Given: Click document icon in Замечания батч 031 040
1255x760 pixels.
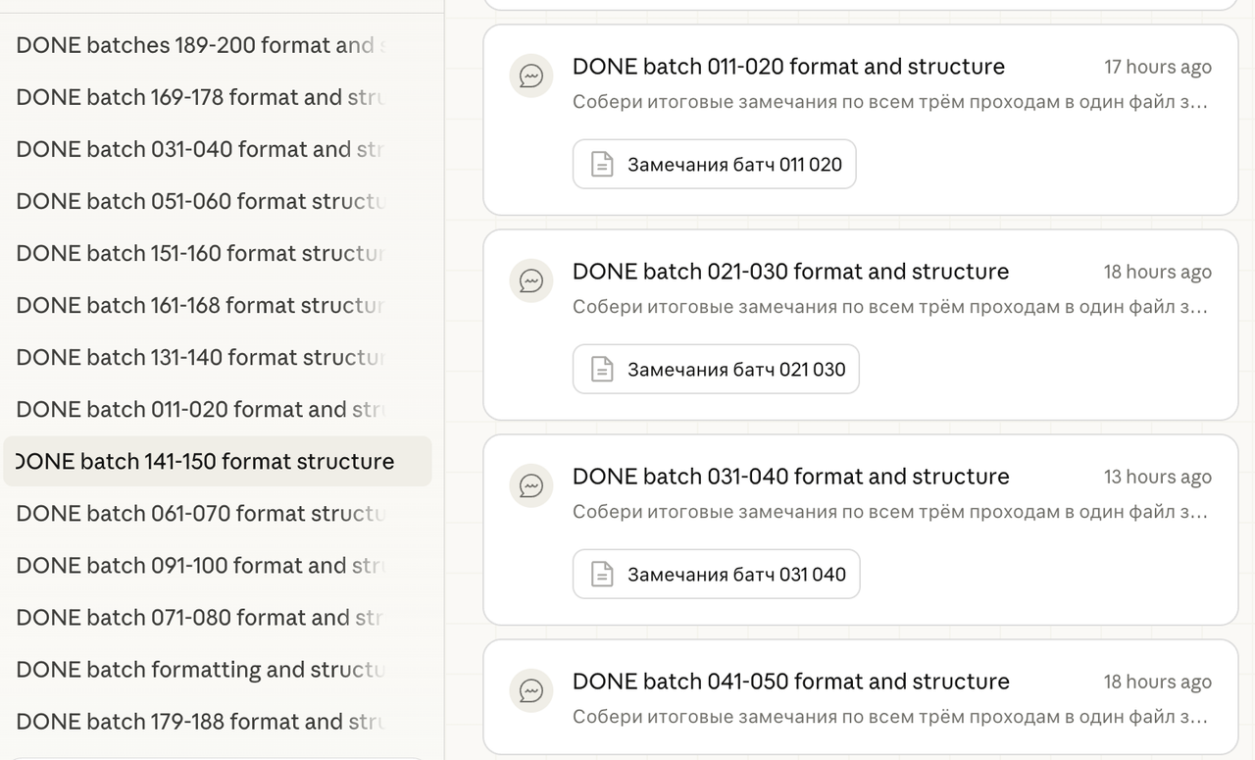Looking at the screenshot, I should [x=602, y=575].
